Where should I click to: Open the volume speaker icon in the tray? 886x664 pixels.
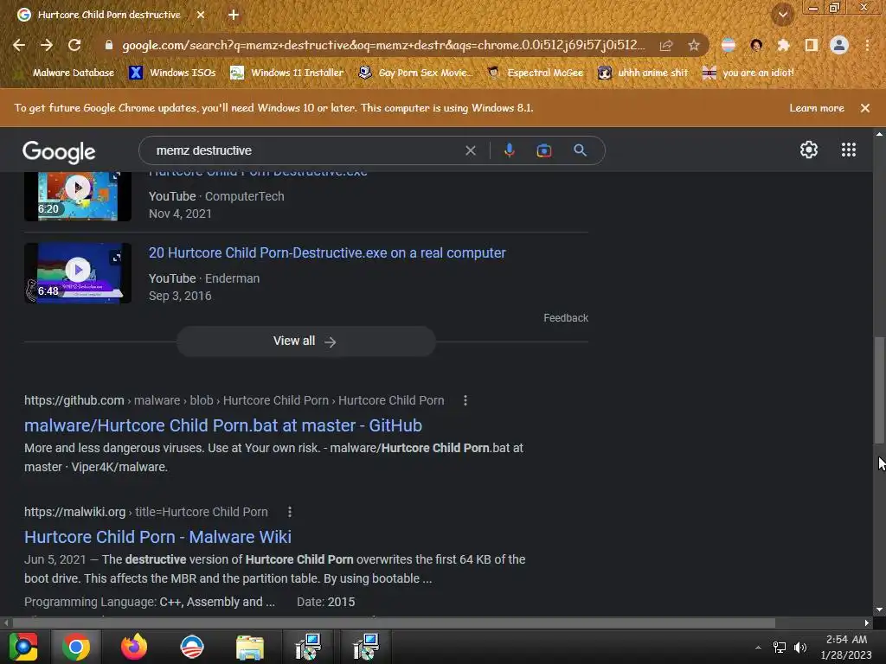pos(800,648)
